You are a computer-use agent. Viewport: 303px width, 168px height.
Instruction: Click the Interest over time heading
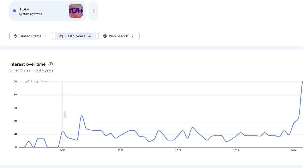pyautogui.click(x=28, y=64)
